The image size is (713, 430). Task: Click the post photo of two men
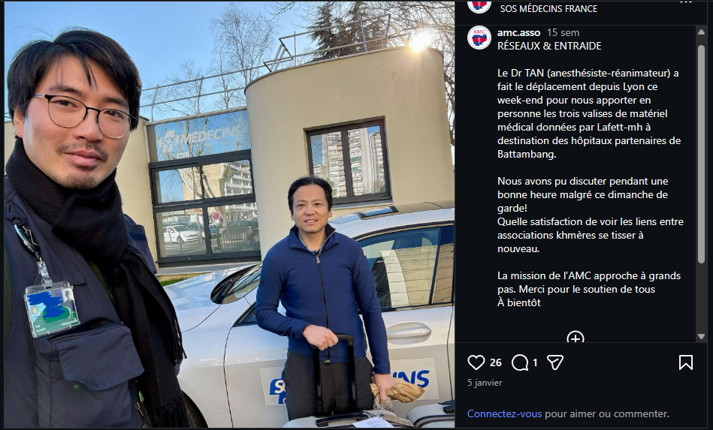229,215
